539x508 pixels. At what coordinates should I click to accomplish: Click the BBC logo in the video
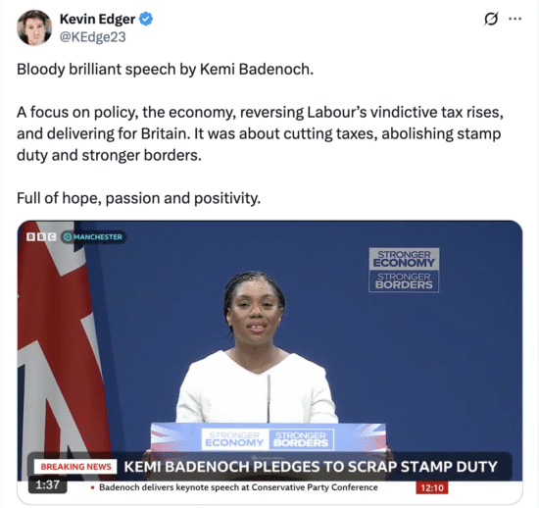coord(41,236)
